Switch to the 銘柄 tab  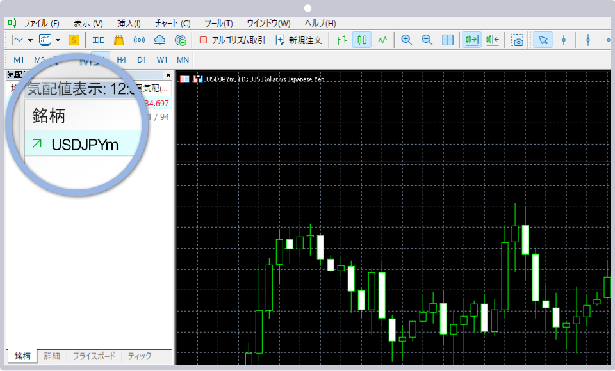click(x=22, y=356)
